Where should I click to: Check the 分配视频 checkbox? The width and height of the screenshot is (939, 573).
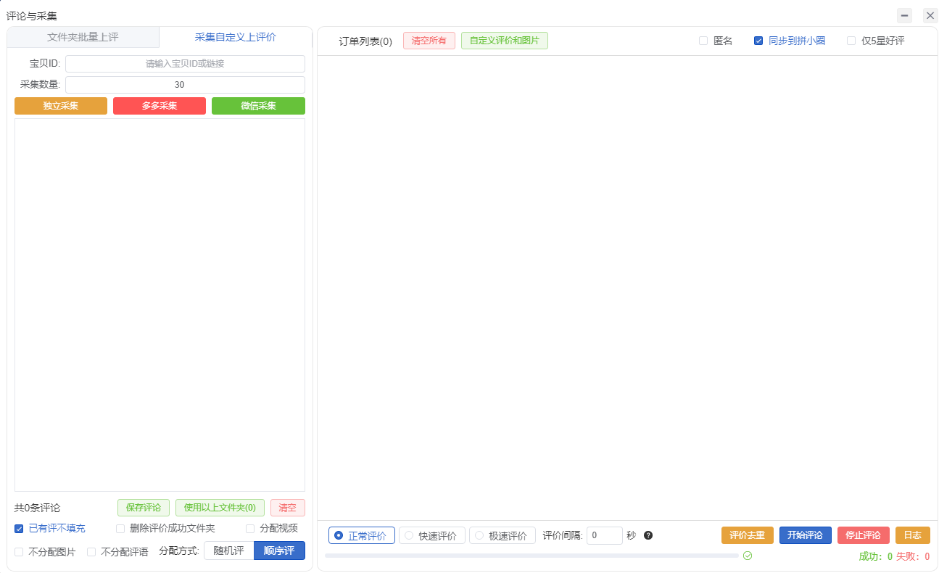(249, 529)
